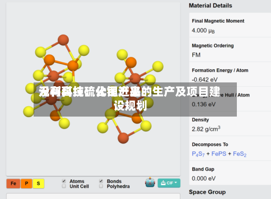Open the CIF download dropdown
The image size is (271, 199).
pos(169,183)
